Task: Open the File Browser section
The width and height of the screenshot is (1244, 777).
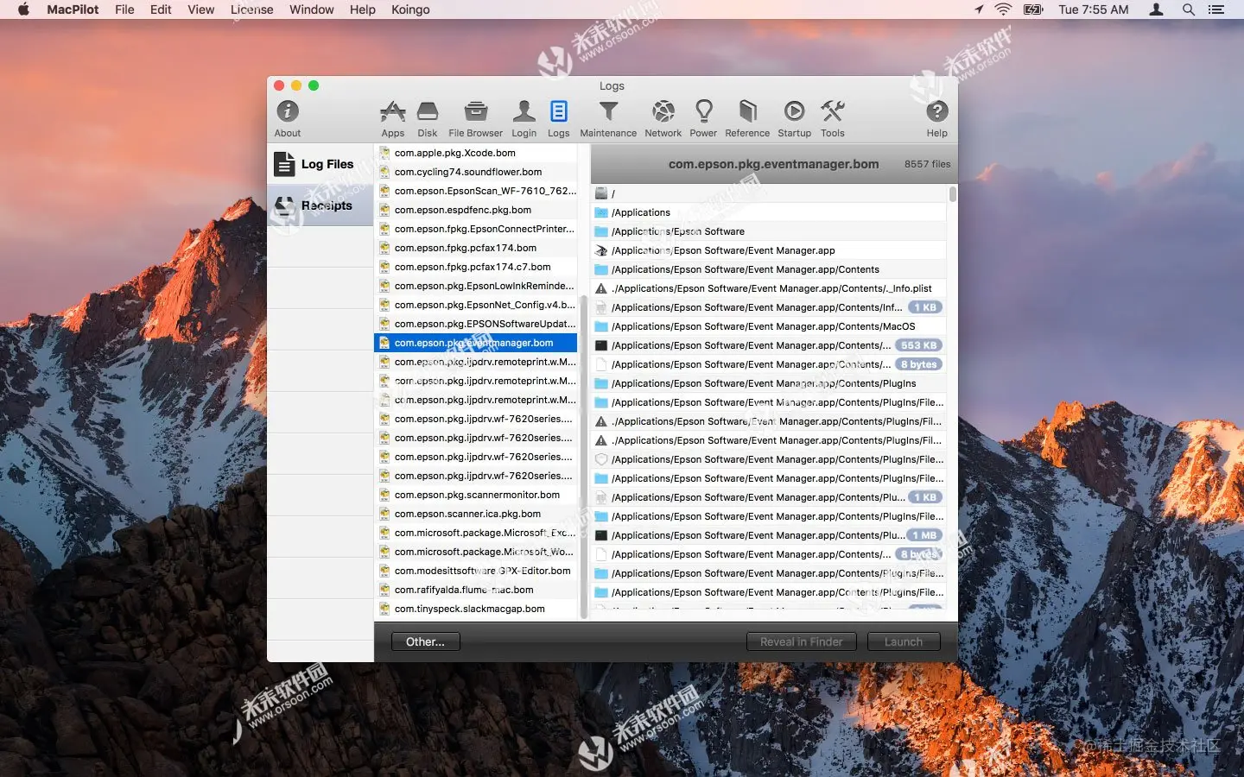Action: (x=475, y=118)
